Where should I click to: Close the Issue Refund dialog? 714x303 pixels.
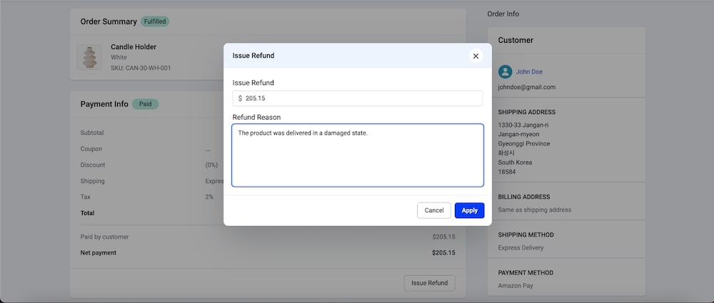pos(476,56)
